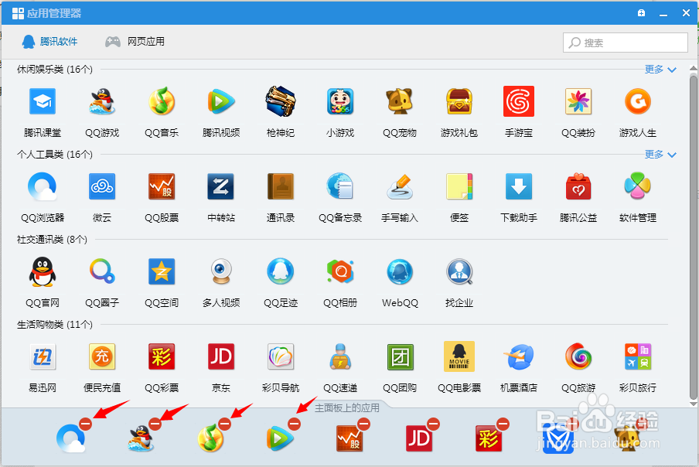Open the 游戏人生 app
The height and width of the screenshot is (467, 699).
click(x=638, y=101)
